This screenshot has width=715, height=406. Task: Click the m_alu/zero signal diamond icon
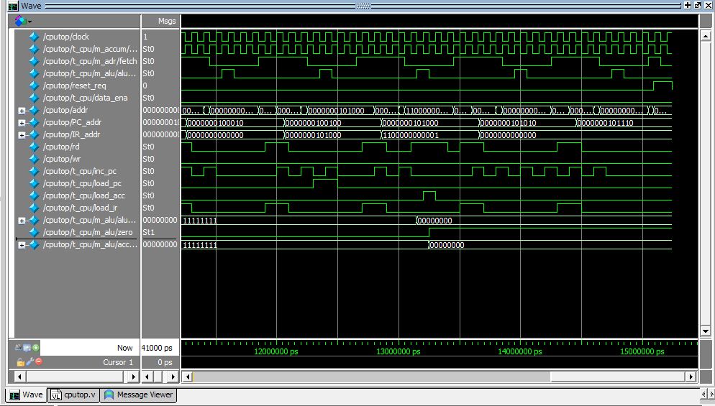click(x=35, y=232)
